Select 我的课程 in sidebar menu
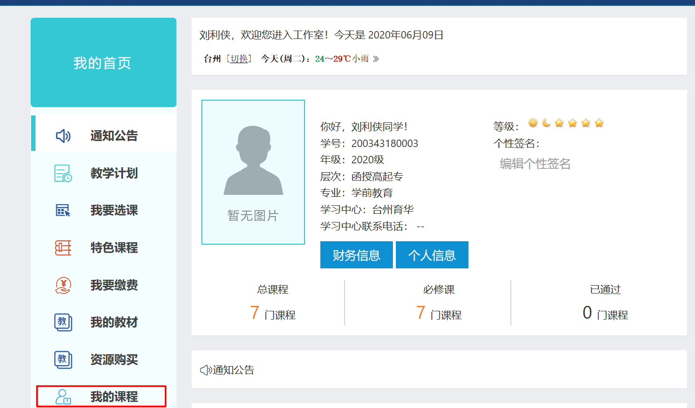This screenshot has width=695, height=408. coord(114,397)
